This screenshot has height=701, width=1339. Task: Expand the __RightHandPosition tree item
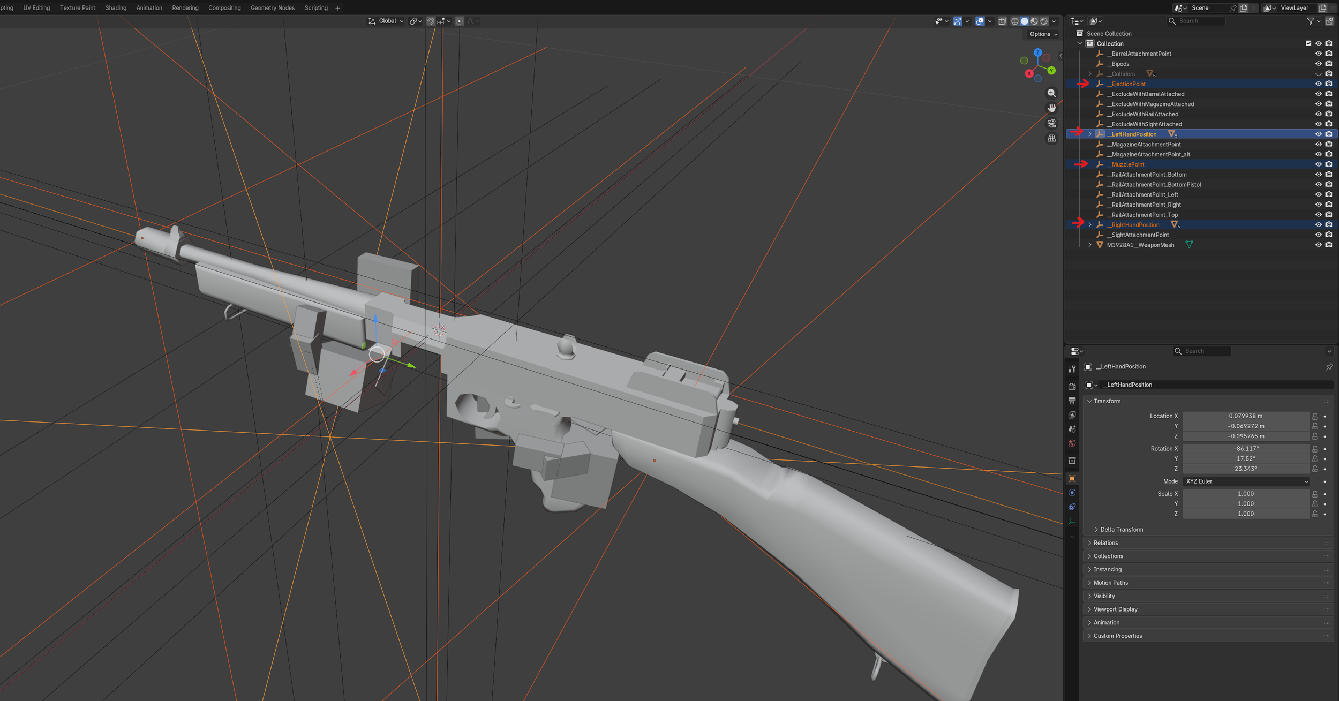tap(1089, 225)
